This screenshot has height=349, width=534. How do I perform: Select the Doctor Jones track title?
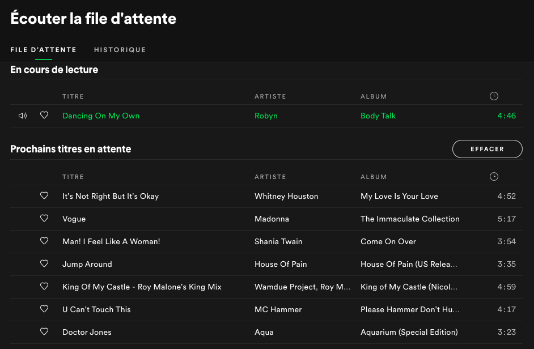pos(87,332)
